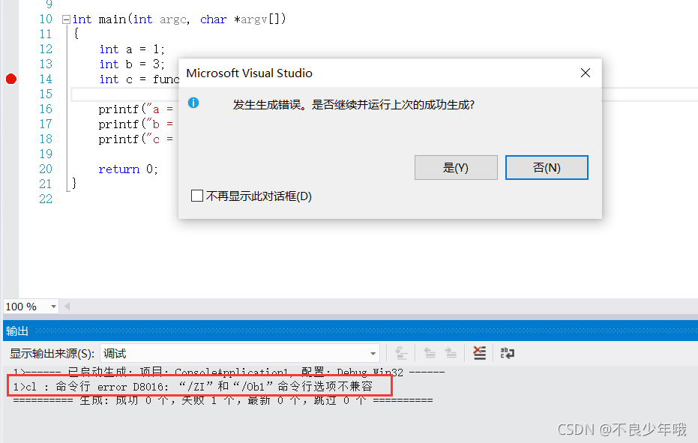Click the horizontal scrollbar left arrow

point(67,307)
